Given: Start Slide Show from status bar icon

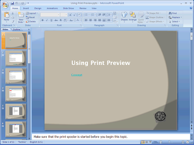Looking at the screenshot, I should pyautogui.click(x=150, y=142).
